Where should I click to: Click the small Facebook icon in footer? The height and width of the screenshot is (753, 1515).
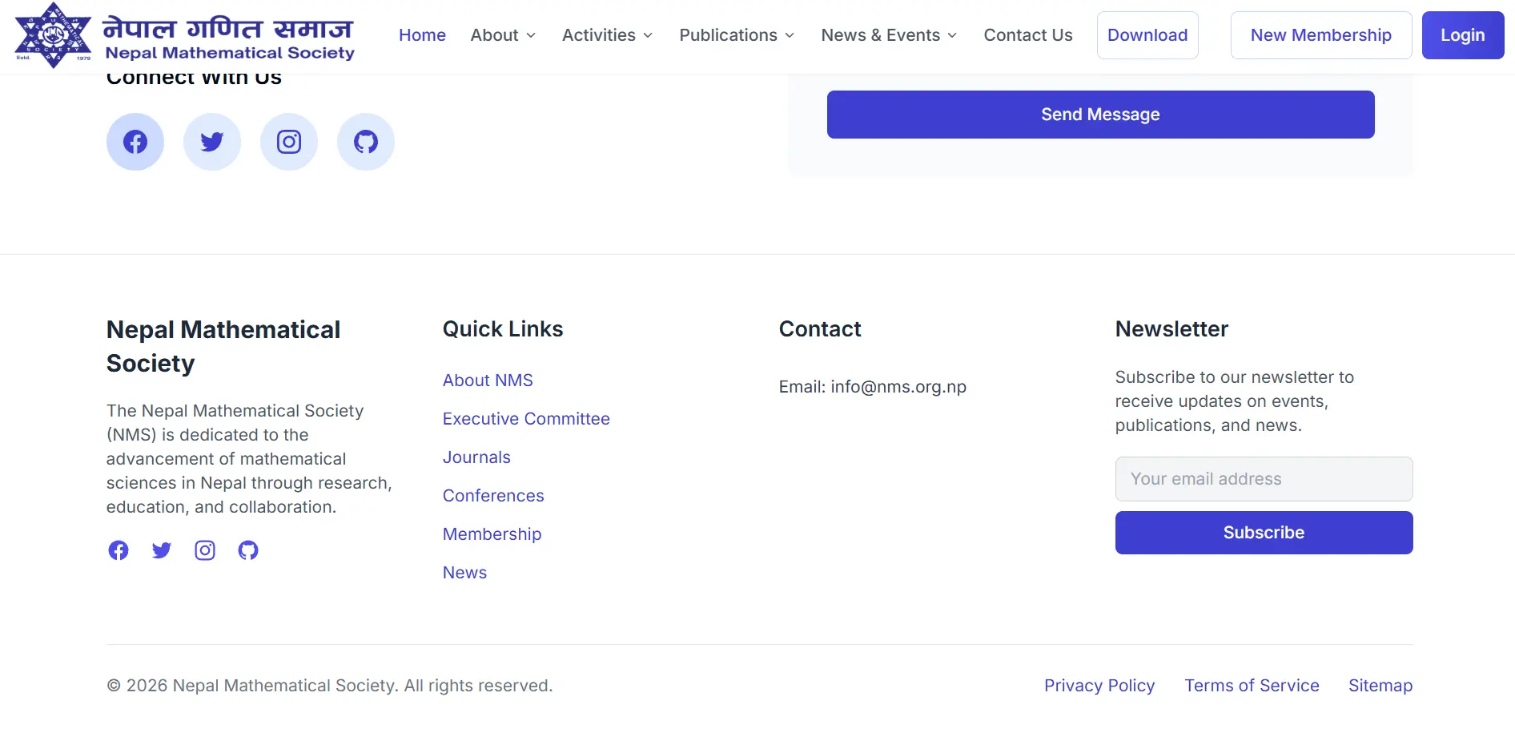pyautogui.click(x=119, y=550)
